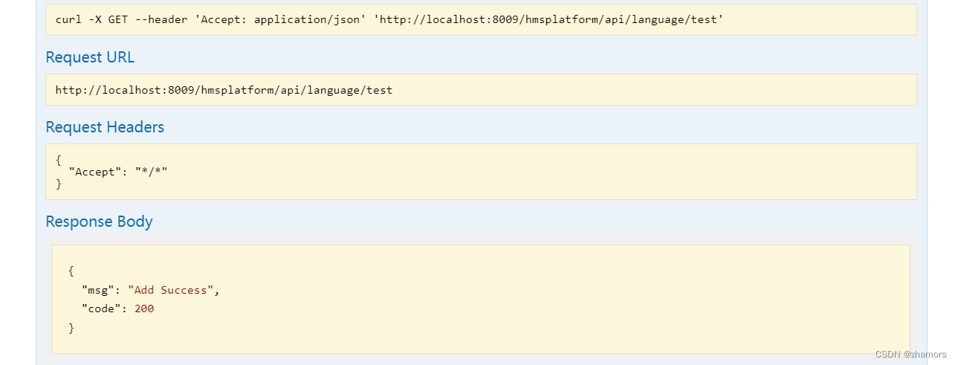The width and height of the screenshot is (958, 365).
Task: Click the Response Body heading
Action: click(x=99, y=222)
